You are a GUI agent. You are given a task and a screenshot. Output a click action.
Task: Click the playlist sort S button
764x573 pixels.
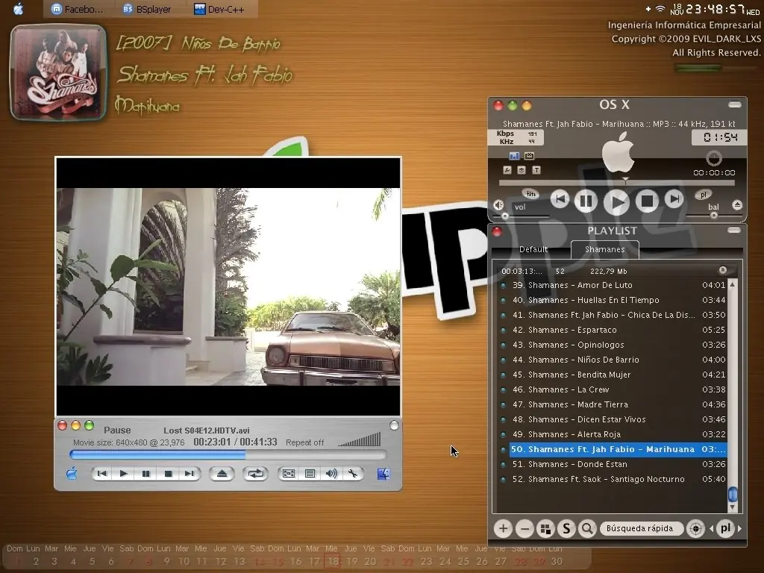point(566,529)
